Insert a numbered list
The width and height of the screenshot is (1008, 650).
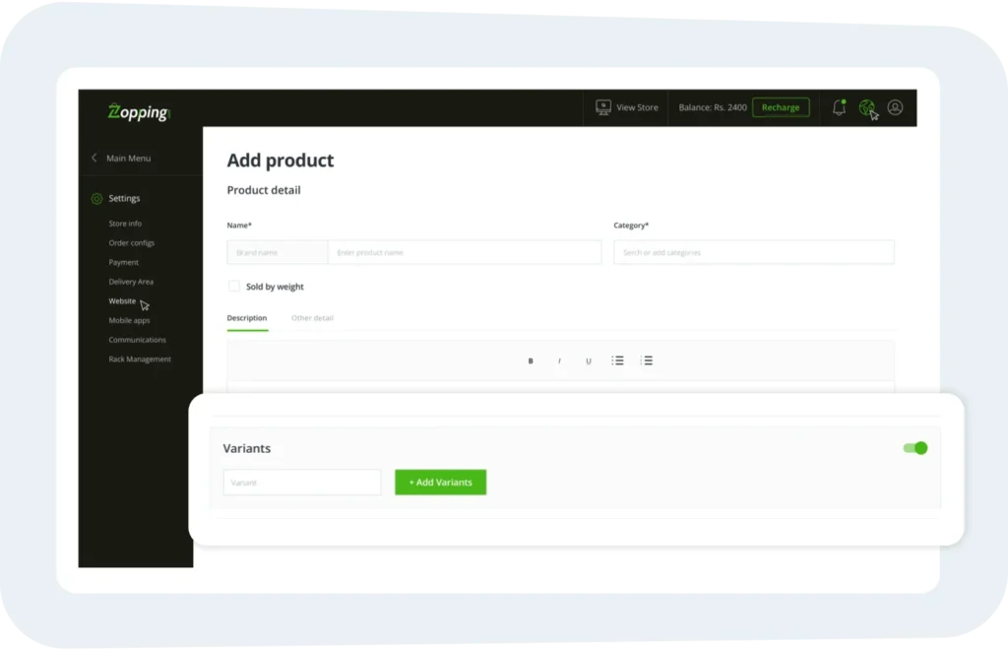coord(647,360)
